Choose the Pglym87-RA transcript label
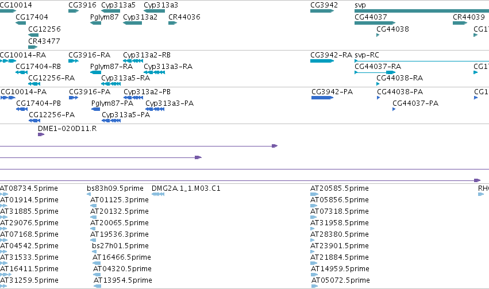 tap(111, 67)
